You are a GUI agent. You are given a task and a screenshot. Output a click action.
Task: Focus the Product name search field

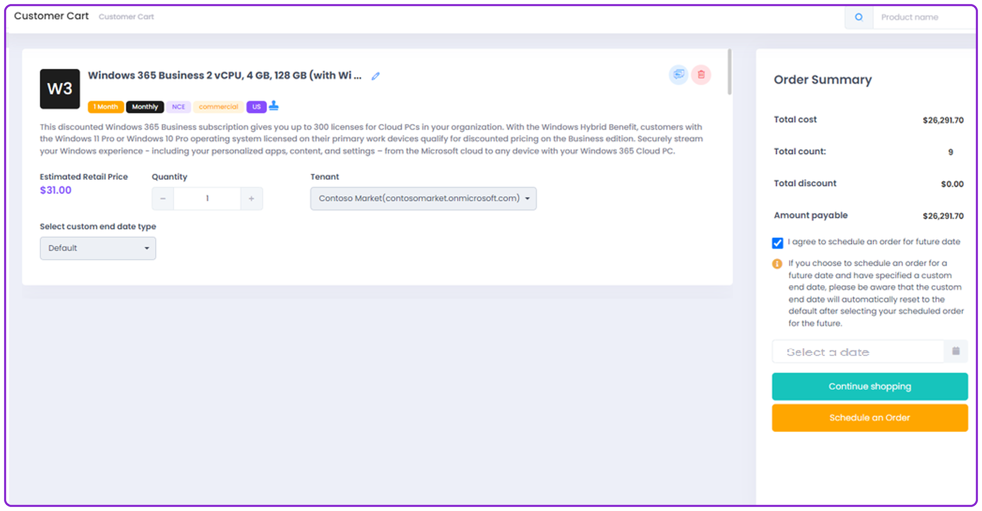tap(924, 17)
